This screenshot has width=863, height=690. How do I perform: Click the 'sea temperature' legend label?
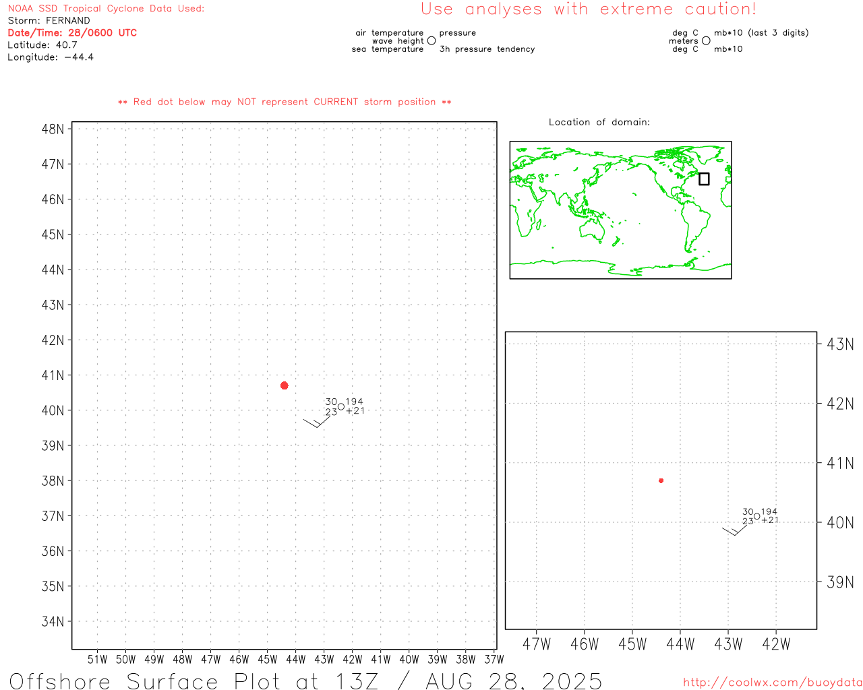point(388,49)
